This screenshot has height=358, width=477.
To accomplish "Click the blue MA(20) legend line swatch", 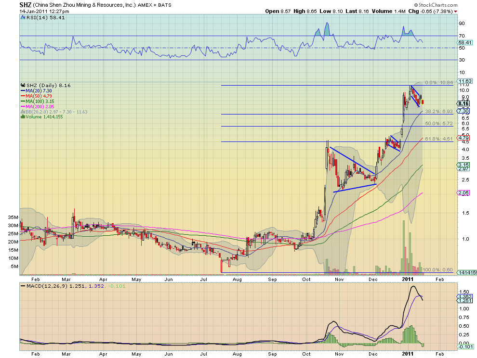I will coord(23,91).
